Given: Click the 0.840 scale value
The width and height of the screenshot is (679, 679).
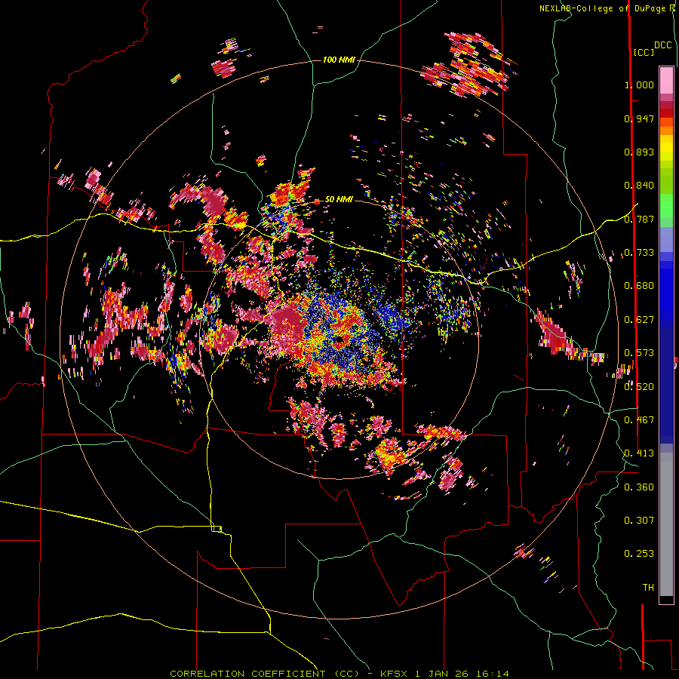Looking at the screenshot, I should click(639, 186).
